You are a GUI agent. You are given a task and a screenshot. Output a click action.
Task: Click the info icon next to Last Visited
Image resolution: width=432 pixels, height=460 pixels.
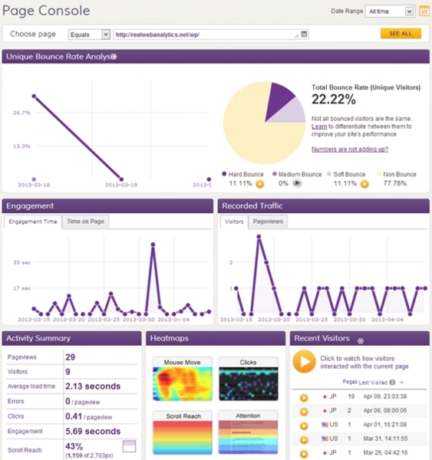click(x=392, y=383)
